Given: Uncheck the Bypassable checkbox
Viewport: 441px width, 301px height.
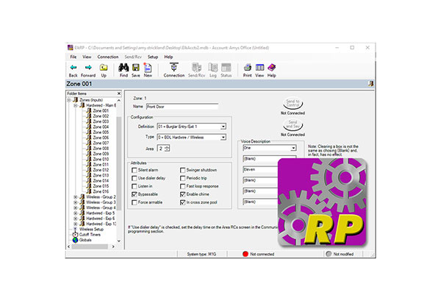Looking at the screenshot, I should 135,194.
